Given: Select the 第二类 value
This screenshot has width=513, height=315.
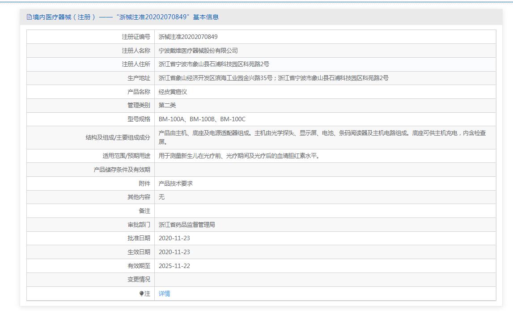Looking at the screenshot, I should point(167,105).
